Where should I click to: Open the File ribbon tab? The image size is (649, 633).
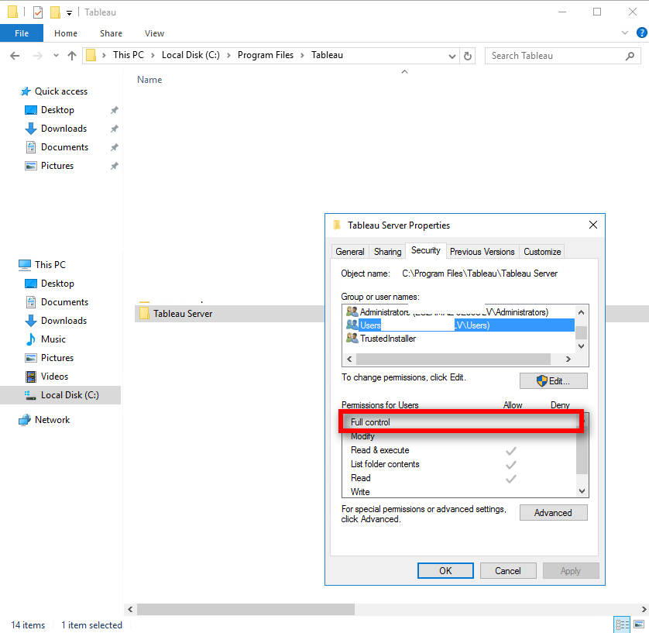pyautogui.click(x=22, y=33)
